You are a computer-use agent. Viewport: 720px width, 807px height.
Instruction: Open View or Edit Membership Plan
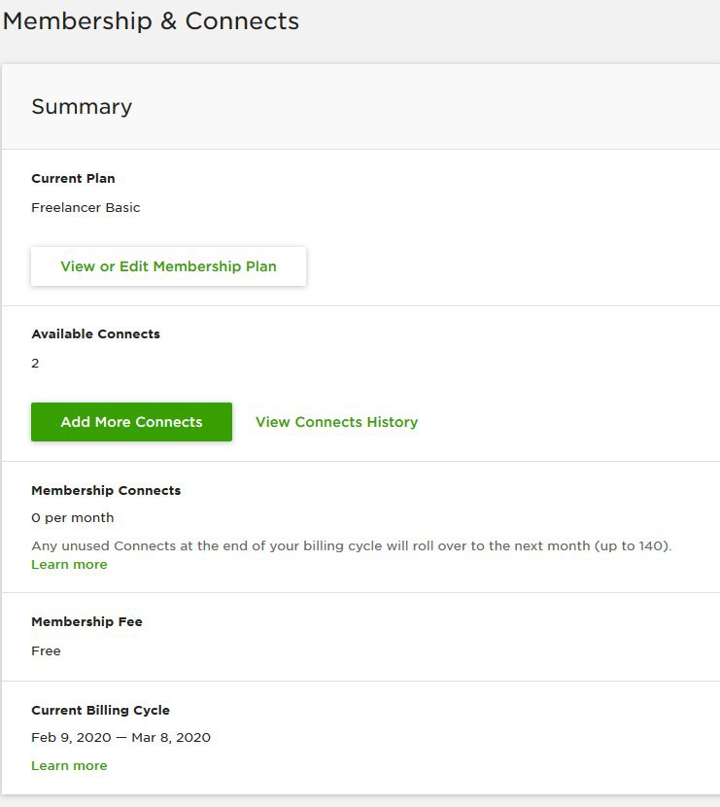168,266
